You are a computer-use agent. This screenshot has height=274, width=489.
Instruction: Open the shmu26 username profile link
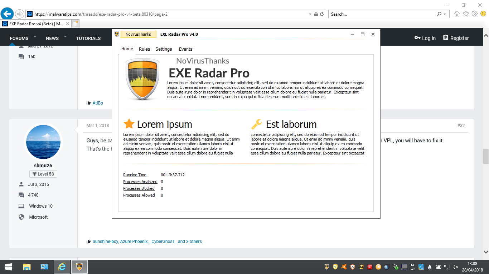pyautogui.click(x=43, y=166)
